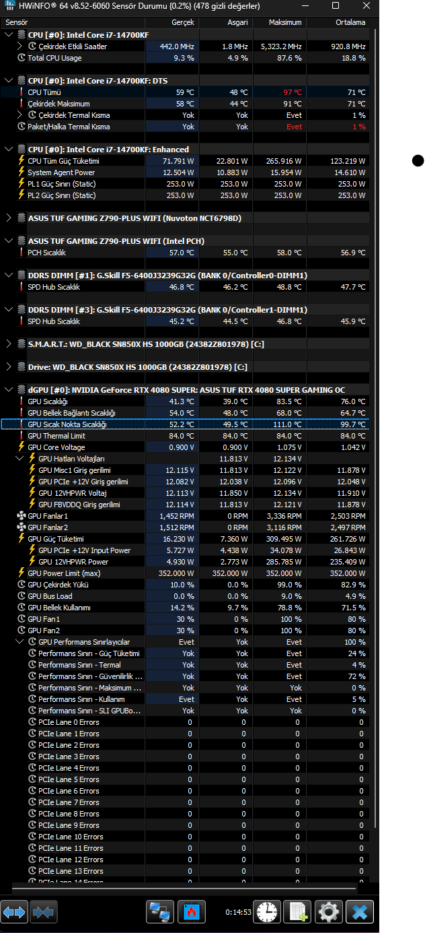Click the Asgari column header
This screenshot has width=425, height=933.
coord(225,22)
